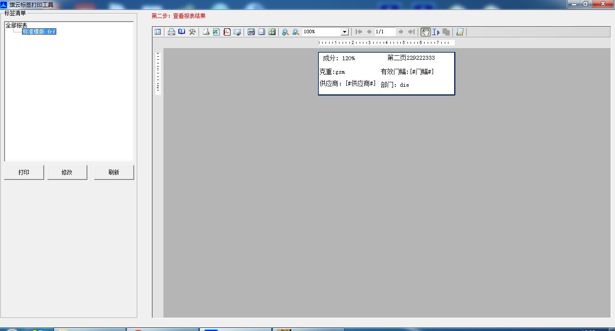The image size is (615, 331).
Task: Click the vertical ruler beside the preview
Action: pyautogui.click(x=158, y=73)
